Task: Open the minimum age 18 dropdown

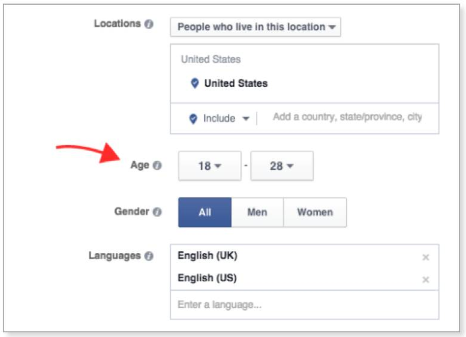Action: 210,166
